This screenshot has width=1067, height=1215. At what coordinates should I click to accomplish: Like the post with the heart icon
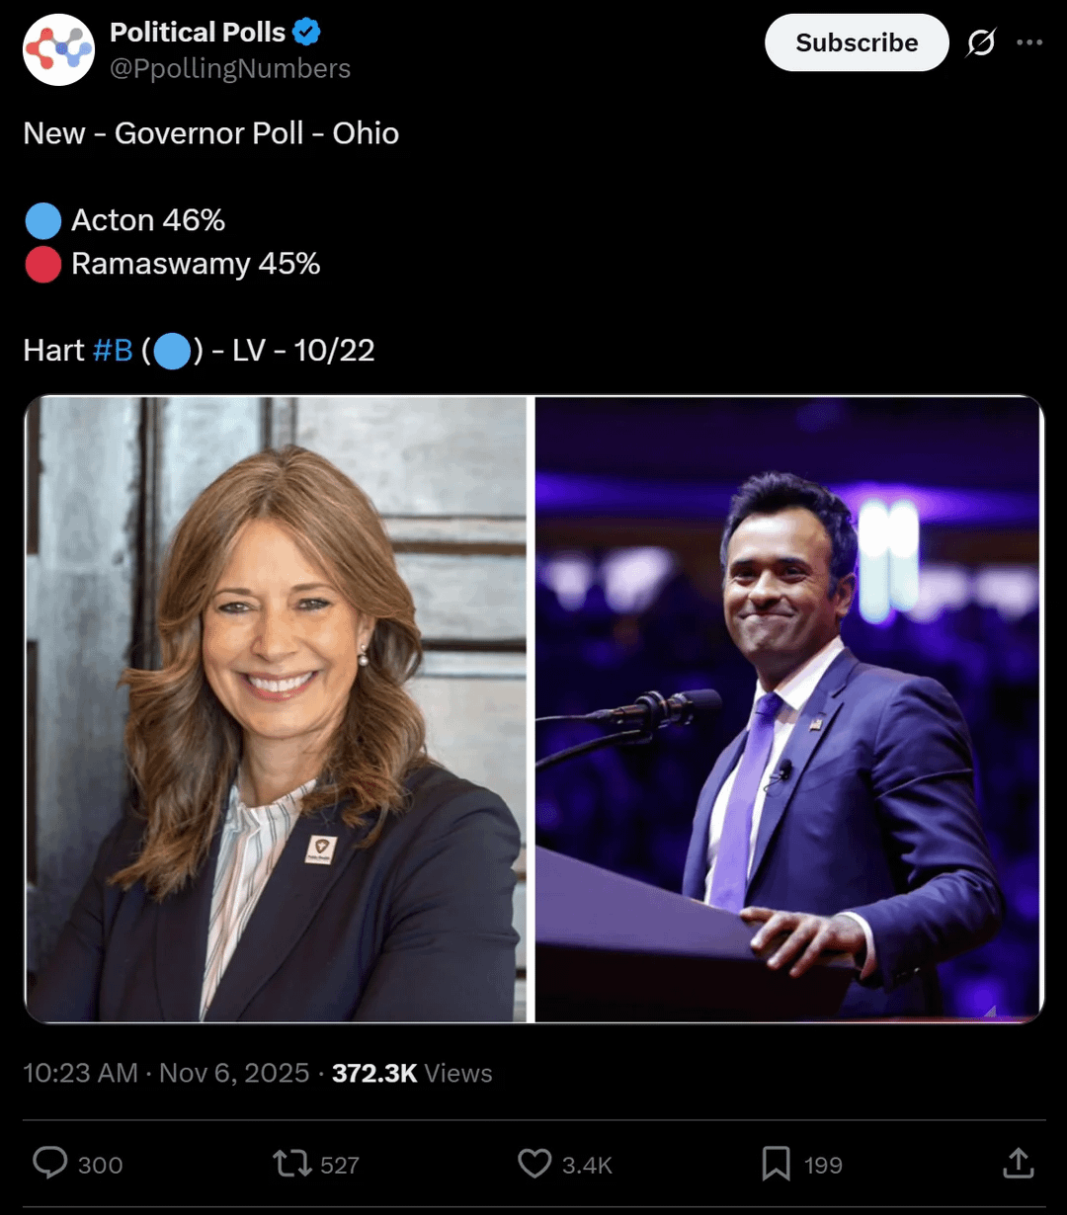(534, 1164)
